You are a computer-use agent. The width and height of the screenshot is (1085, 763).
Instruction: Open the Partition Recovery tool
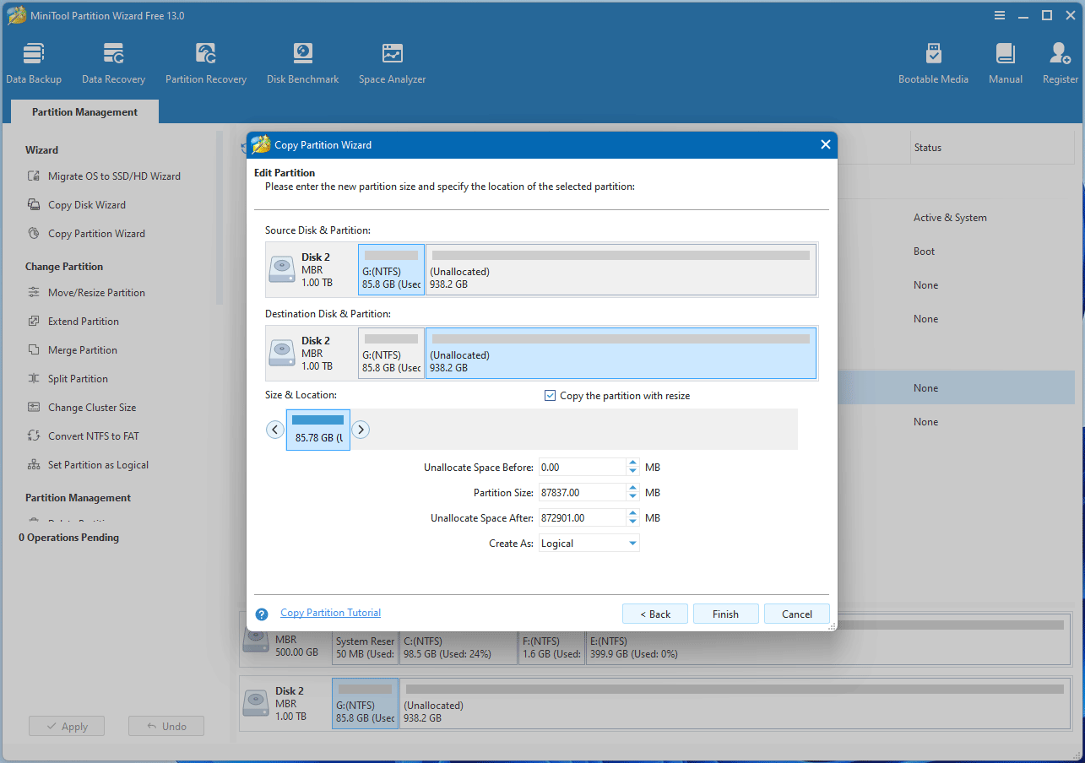point(206,63)
